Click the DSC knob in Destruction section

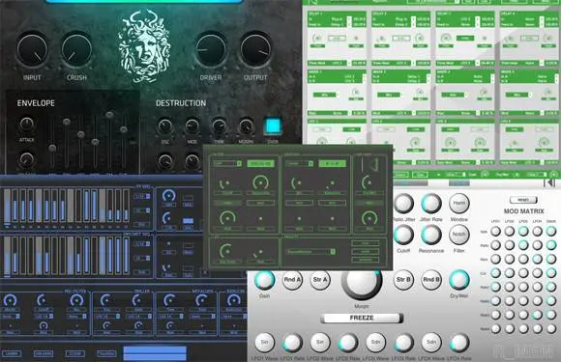(165, 126)
